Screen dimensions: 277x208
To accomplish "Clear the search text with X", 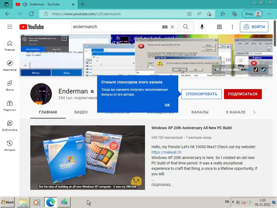I will [x=172, y=27].
